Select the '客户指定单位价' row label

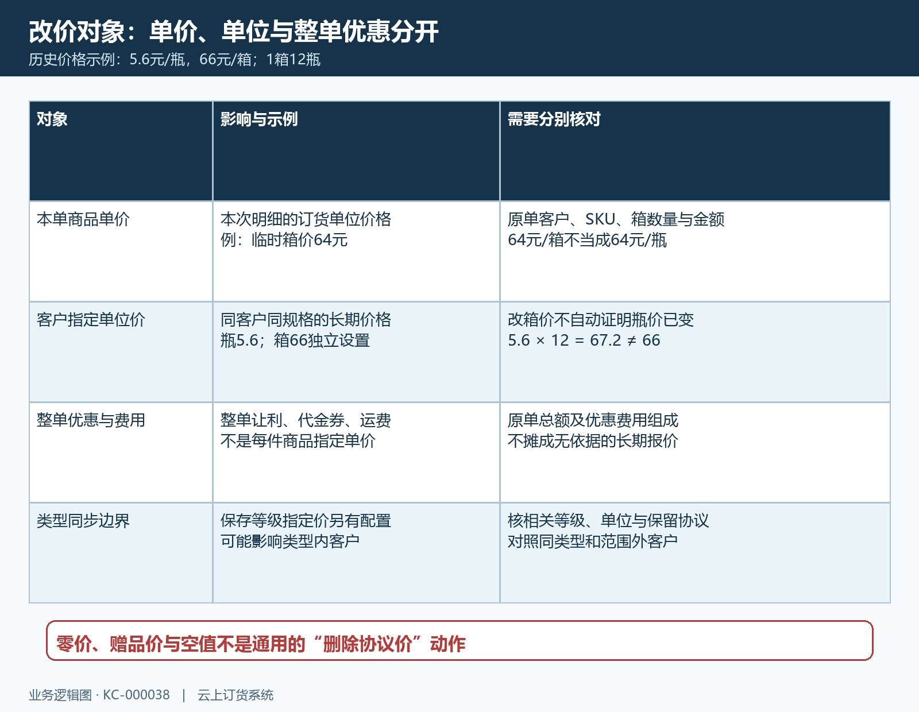(x=91, y=320)
